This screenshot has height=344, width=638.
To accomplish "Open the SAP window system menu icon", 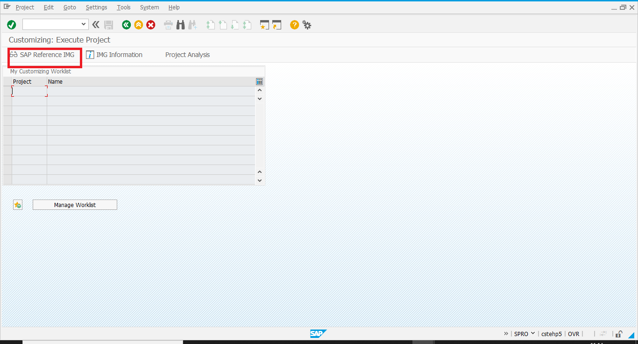I will 7,7.
